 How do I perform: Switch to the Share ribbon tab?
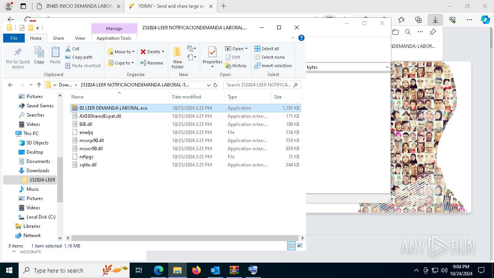point(58,38)
